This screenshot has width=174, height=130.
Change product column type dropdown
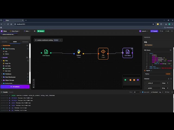point(165,88)
